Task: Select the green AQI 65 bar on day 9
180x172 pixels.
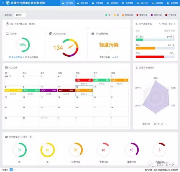Action: 31,91
